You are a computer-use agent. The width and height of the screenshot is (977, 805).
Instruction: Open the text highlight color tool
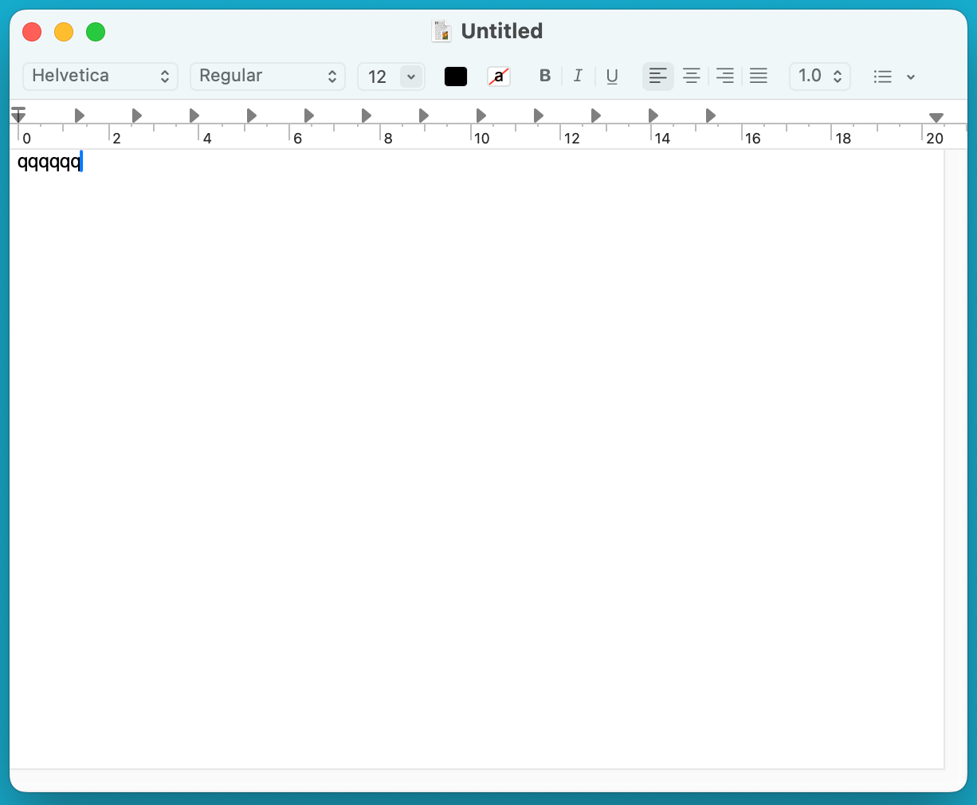[x=499, y=76]
